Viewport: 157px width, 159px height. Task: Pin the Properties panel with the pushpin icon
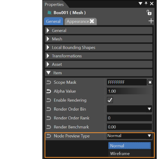[x=146, y=4]
